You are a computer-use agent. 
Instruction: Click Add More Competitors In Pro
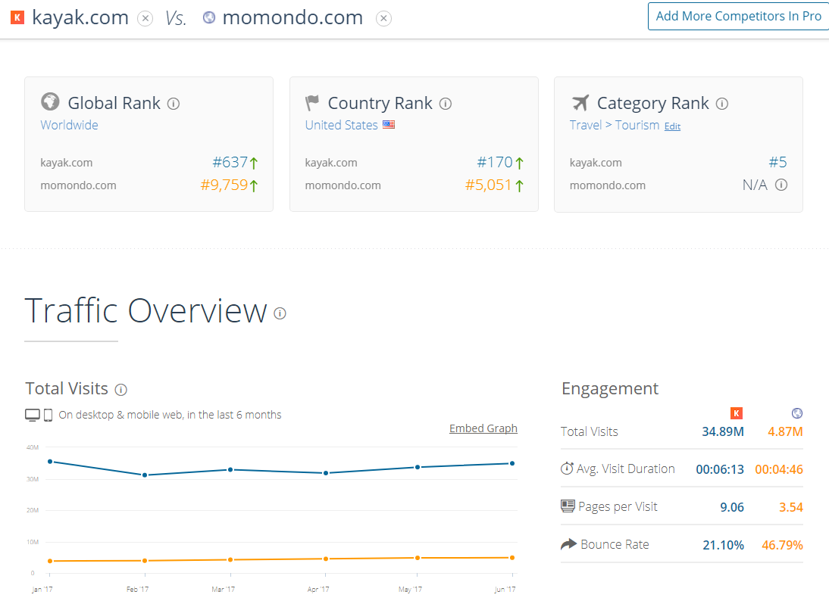pos(738,17)
